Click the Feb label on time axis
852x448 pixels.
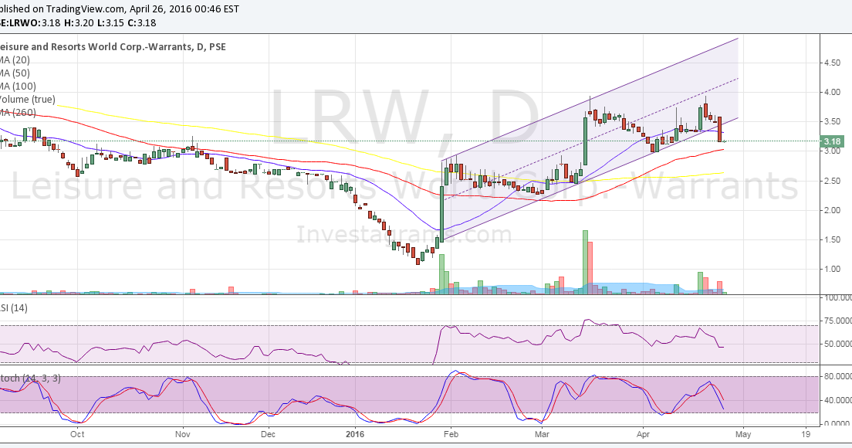(451, 434)
